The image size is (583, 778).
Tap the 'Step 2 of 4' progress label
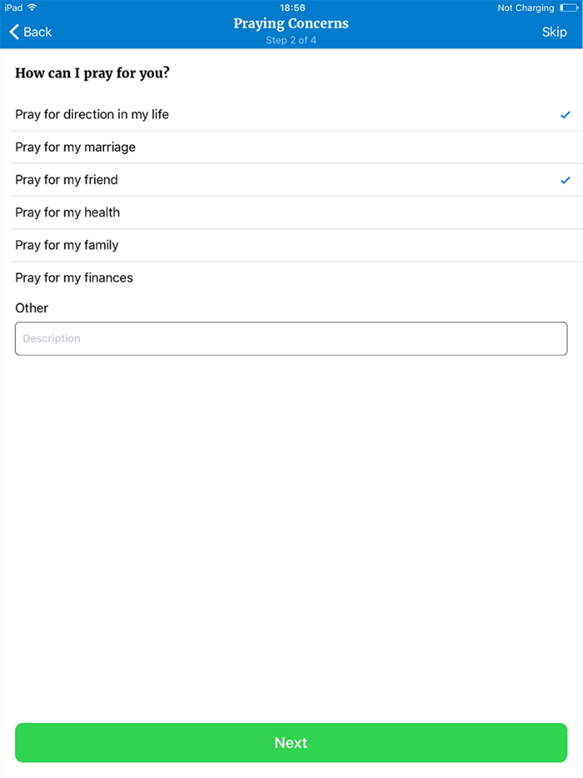point(291,40)
